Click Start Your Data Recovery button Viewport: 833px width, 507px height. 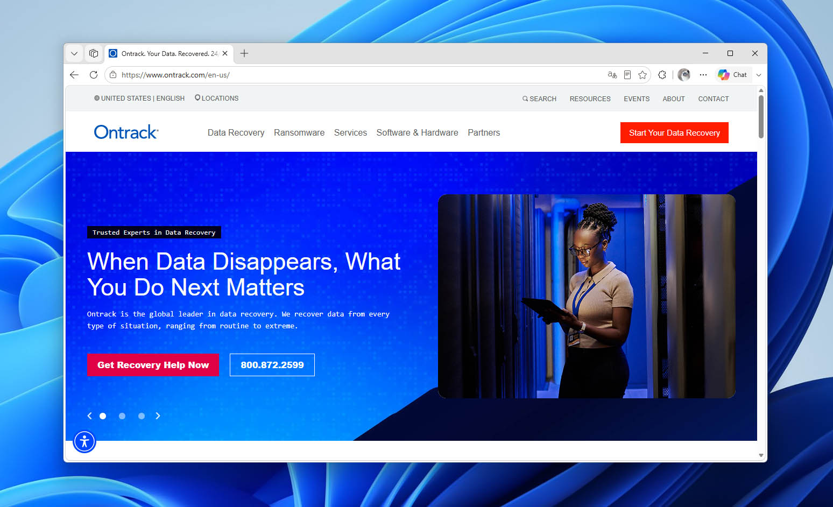674,133
